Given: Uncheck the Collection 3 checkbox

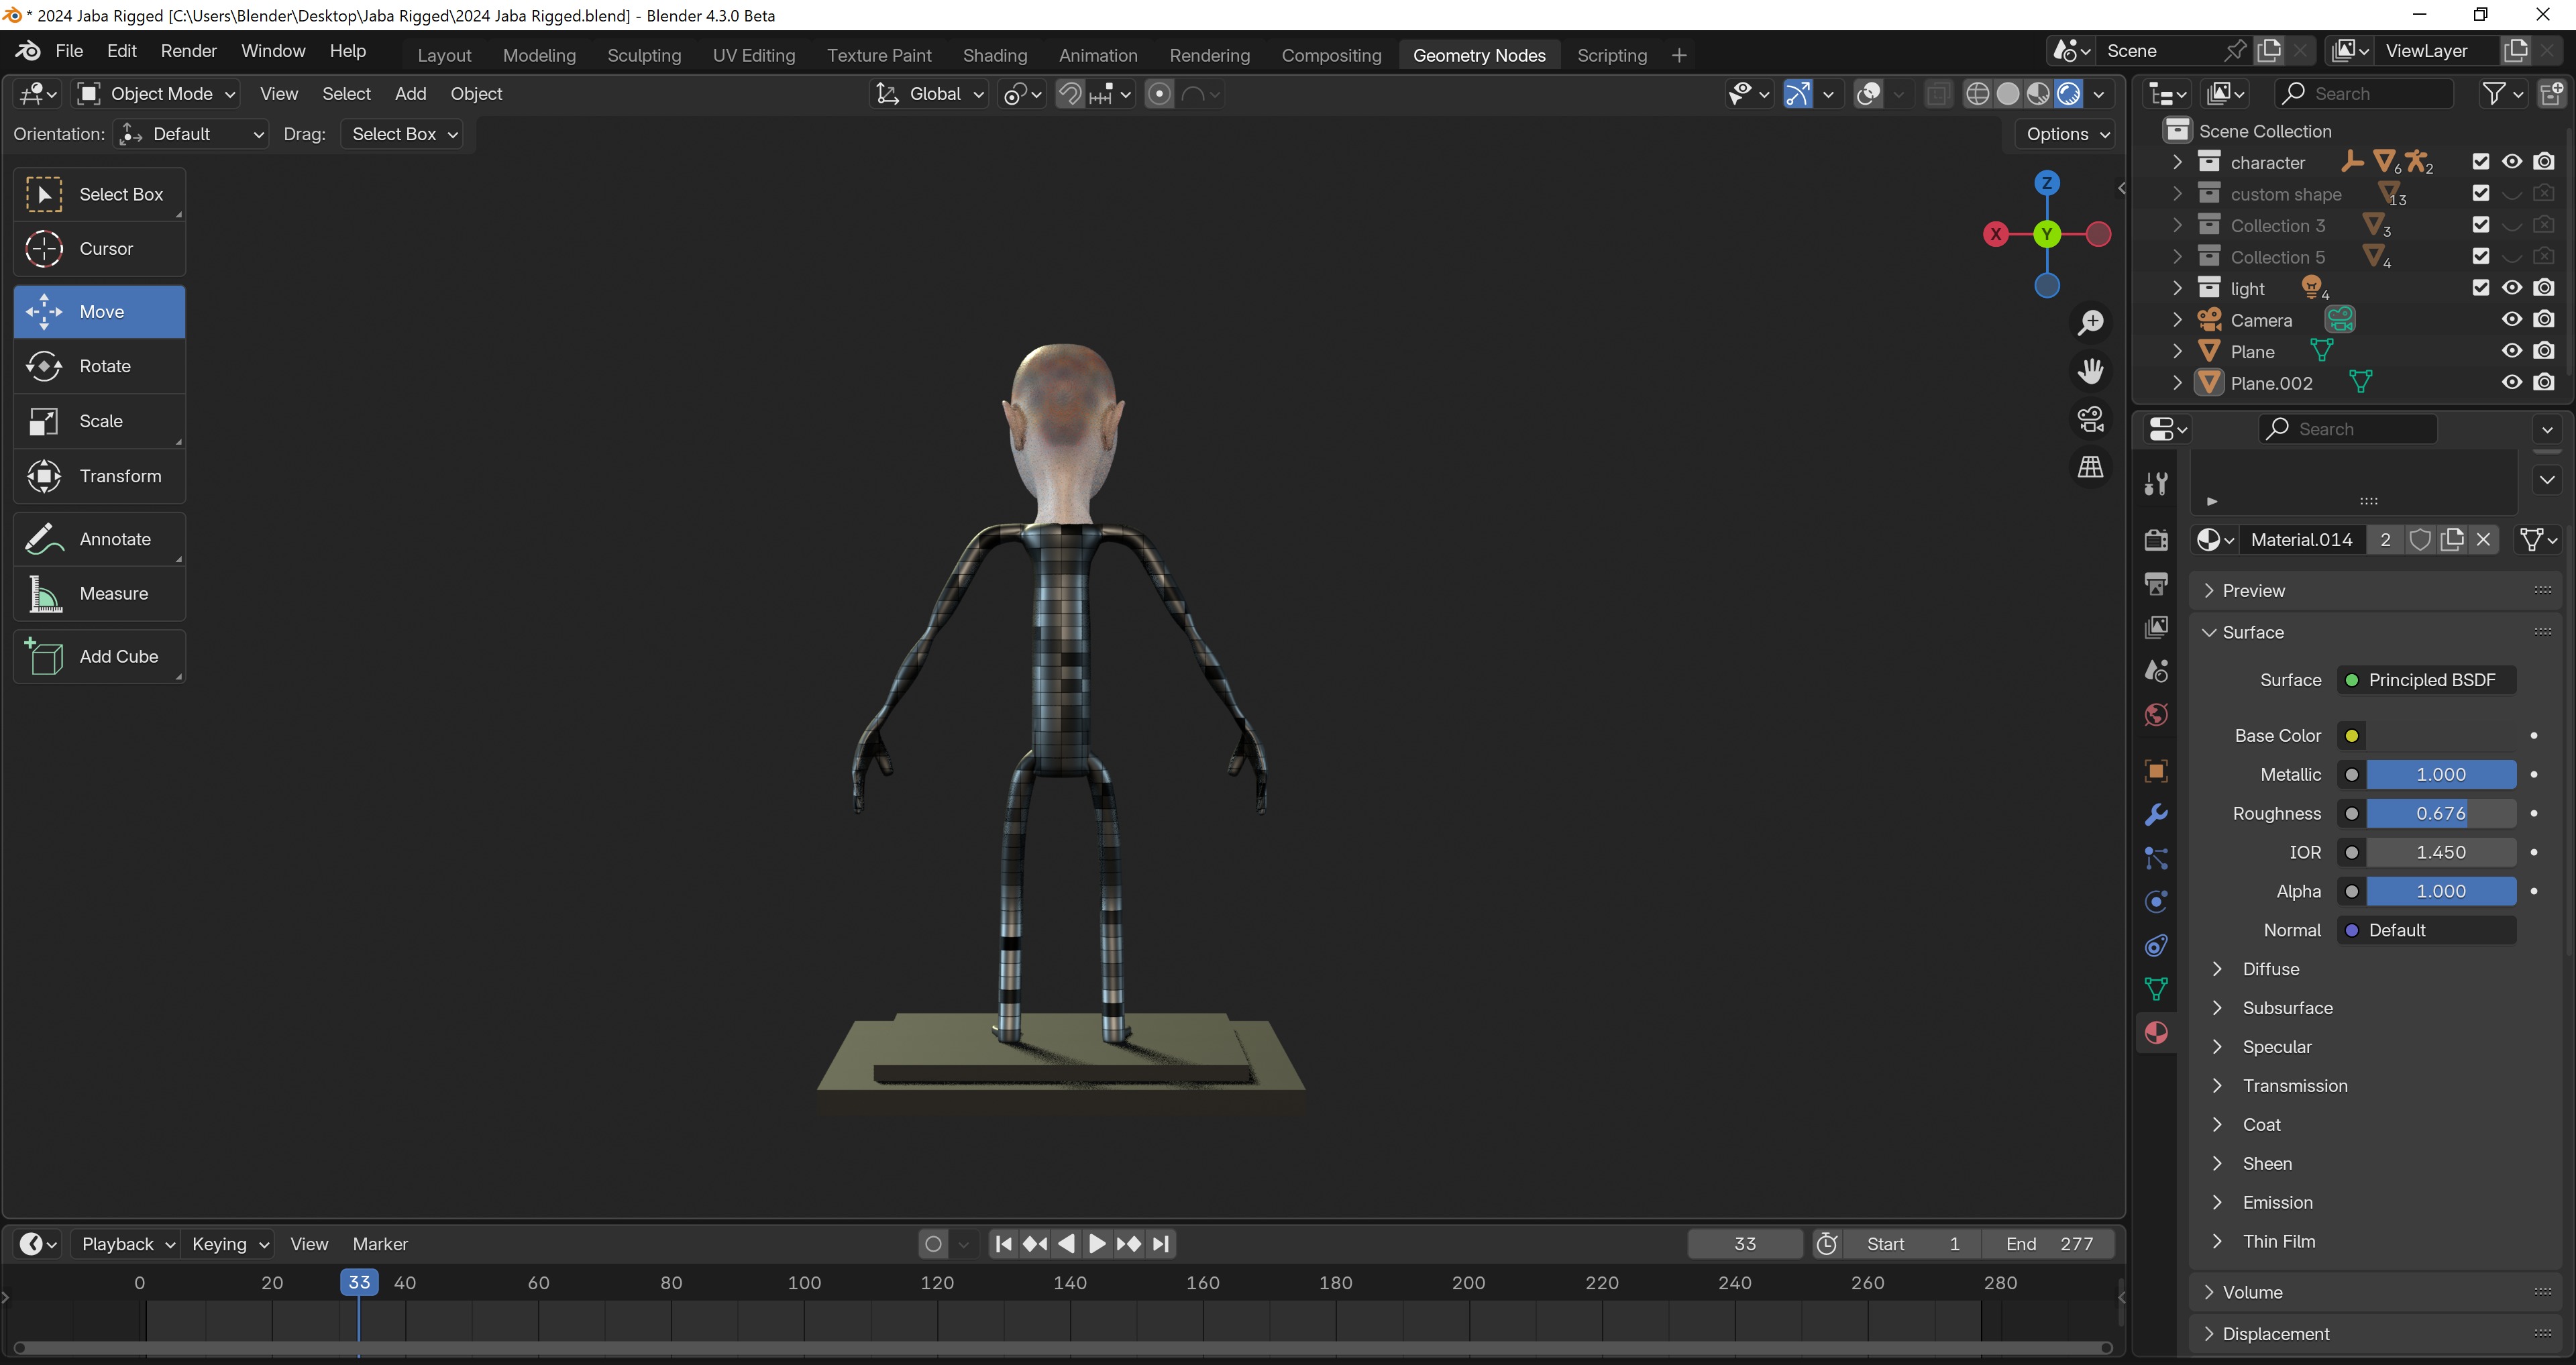Looking at the screenshot, I should pyautogui.click(x=2480, y=225).
